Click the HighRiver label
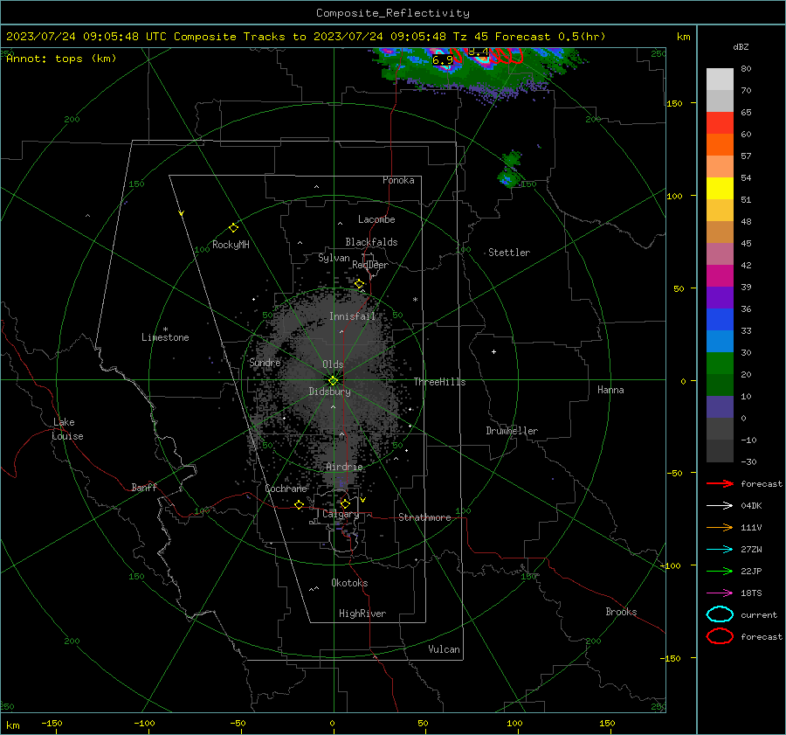 click(x=362, y=614)
